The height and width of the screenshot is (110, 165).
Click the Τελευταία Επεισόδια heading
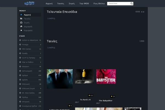coord(62,12)
